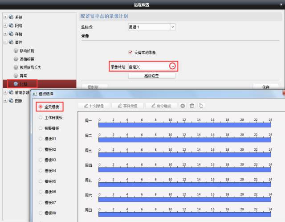Click the 高级设置 button
The height and width of the screenshot is (222, 285).
point(151,76)
